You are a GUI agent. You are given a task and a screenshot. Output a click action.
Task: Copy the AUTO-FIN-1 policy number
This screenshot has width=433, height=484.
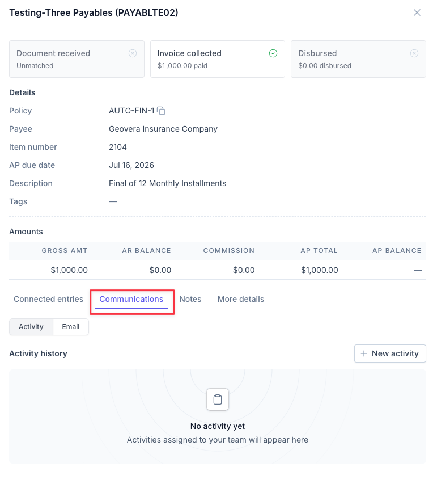pyautogui.click(x=162, y=111)
